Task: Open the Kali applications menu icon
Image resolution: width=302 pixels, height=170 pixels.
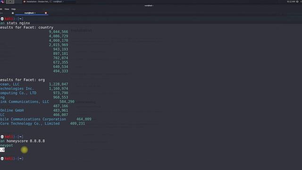Action: click(2, 2)
